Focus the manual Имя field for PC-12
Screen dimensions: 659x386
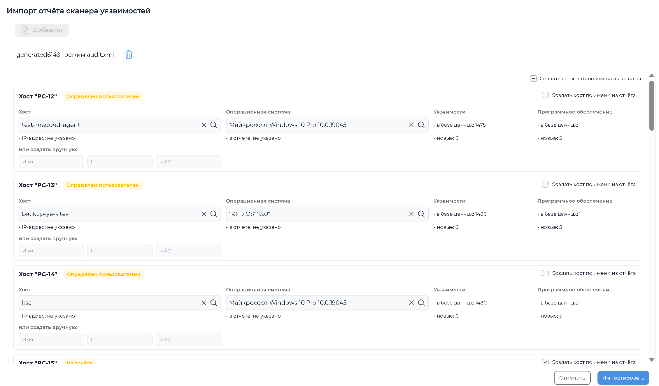tap(51, 162)
